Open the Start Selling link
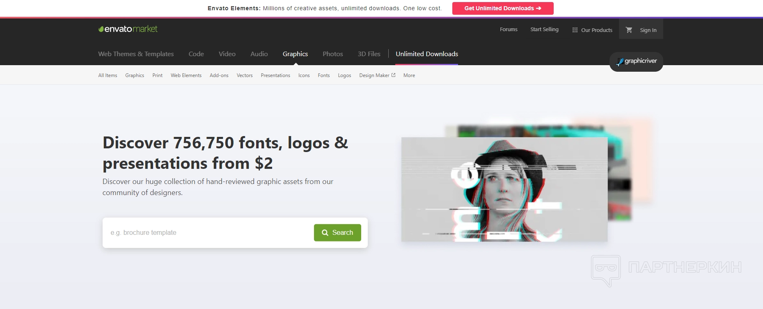 [x=544, y=30]
